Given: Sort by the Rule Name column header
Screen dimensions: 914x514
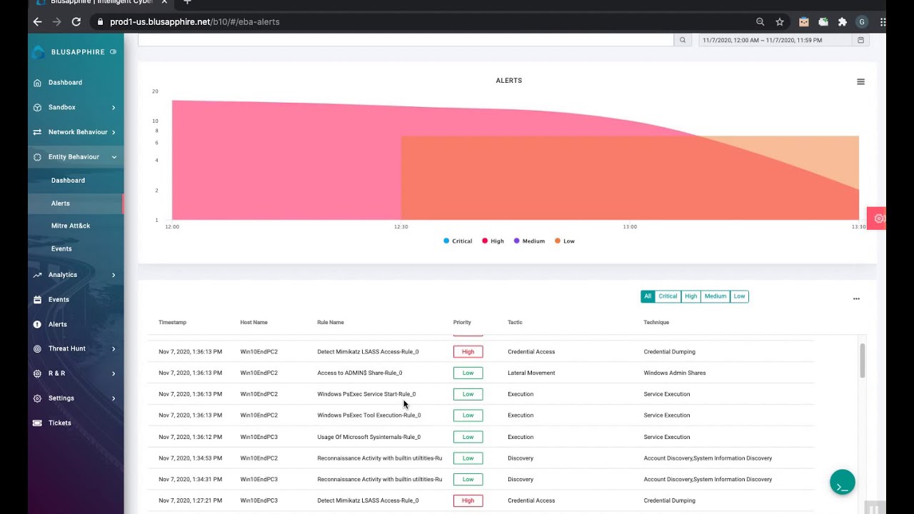Looking at the screenshot, I should tap(331, 323).
